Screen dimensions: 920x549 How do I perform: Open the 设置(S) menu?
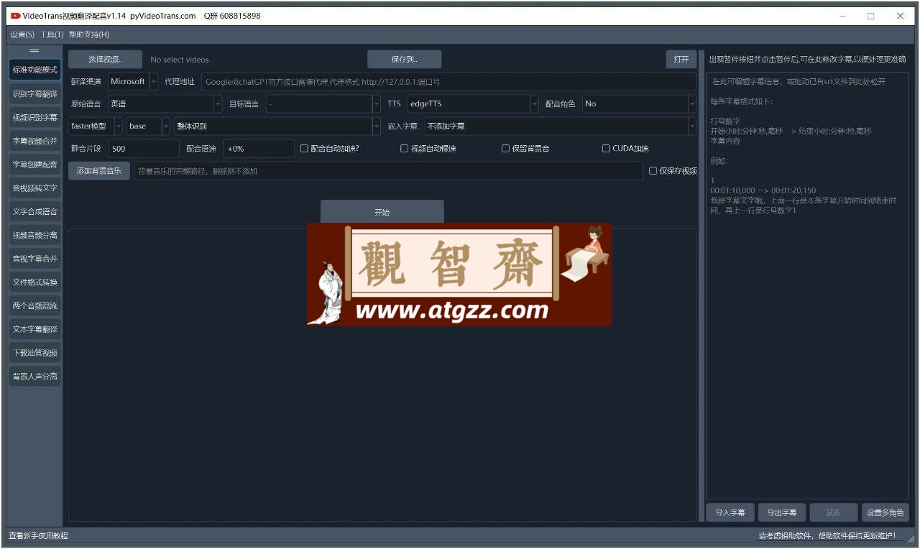(x=22, y=34)
